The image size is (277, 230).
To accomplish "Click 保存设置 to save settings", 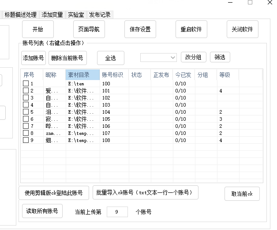I will point(140,30).
